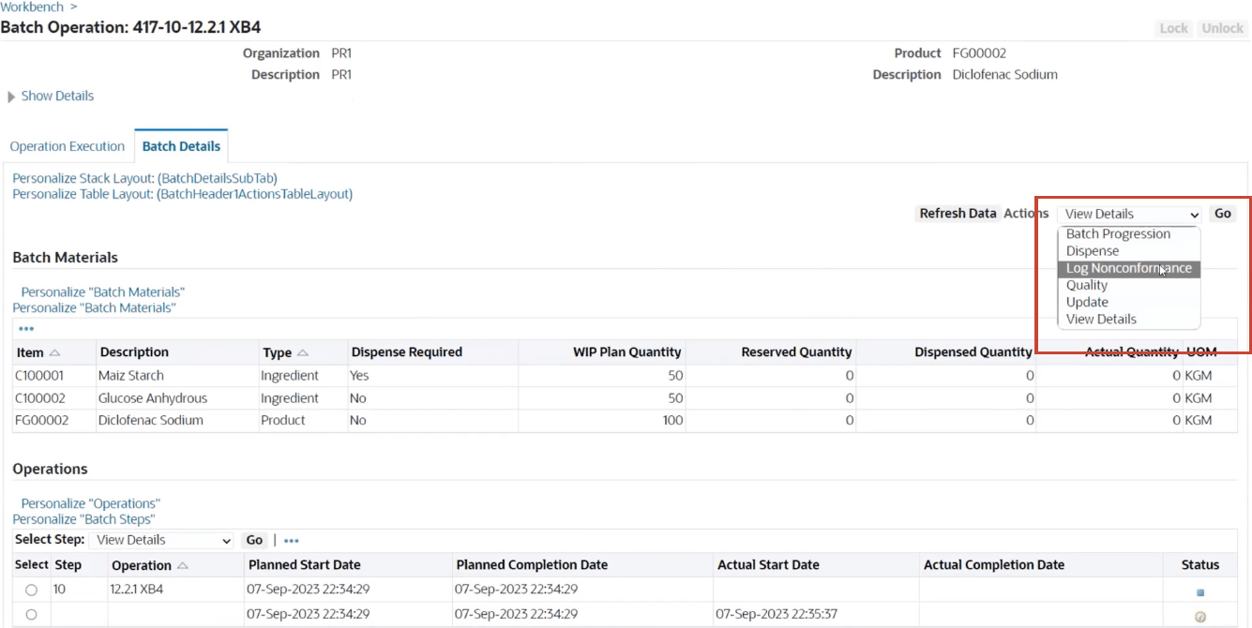Open the Batch Materials three-dot options icon
The height and width of the screenshot is (628, 1252).
click(x=25, y=329)
